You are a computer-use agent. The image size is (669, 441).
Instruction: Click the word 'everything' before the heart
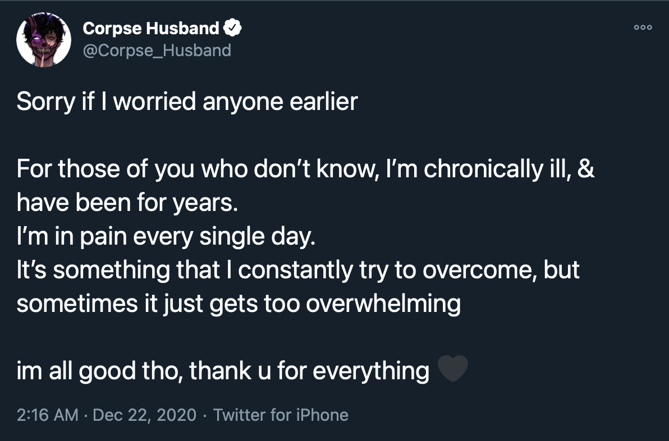coord(371,371)
